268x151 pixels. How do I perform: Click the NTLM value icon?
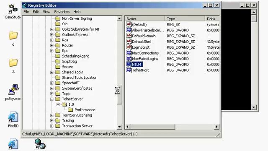point(129,64)
